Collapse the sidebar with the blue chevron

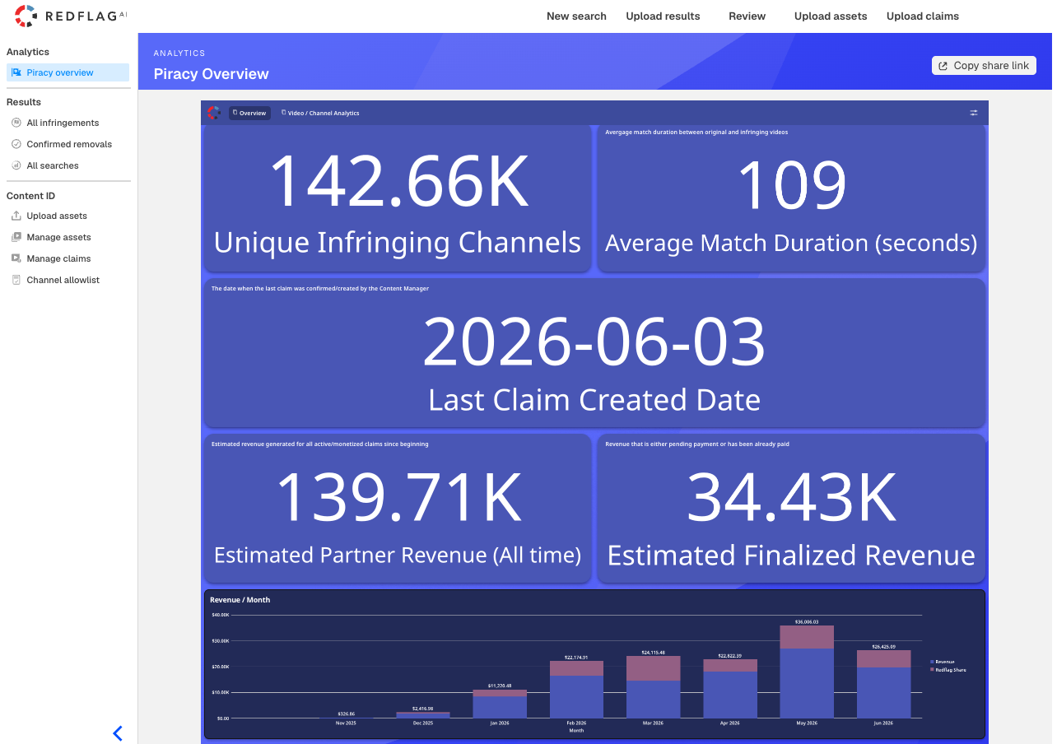(x=118, y=733)
